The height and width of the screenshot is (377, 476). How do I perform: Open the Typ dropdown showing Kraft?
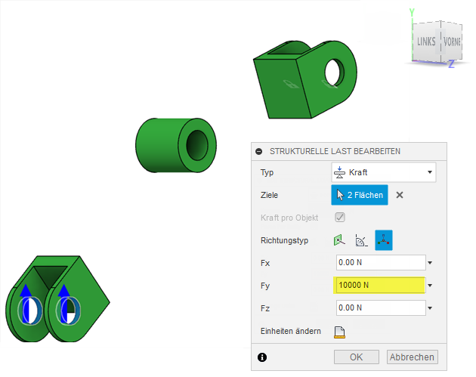[x=384, y=172]
